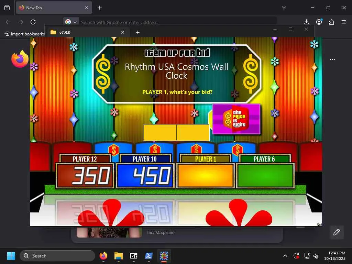Open the clock showing 12:41 PM

click(x=335, y=256)
